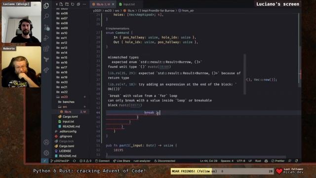This screenshot has width=316, height=178.
Task: Click Connect in the status bar
Action: click(x=102, y=161)
